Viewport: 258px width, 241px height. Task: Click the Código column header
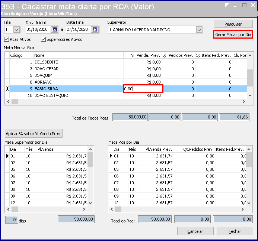click(x=22, y=55)
